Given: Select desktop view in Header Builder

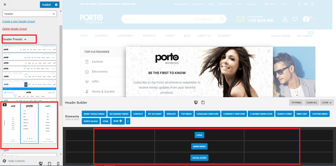Looking at the screenshot, I should tap(196, 102).
